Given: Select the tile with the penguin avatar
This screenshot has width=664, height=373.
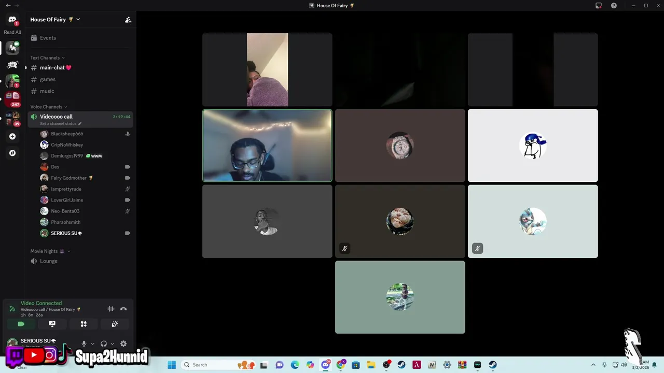Looking at the screenshot, I should pos(533,146).
